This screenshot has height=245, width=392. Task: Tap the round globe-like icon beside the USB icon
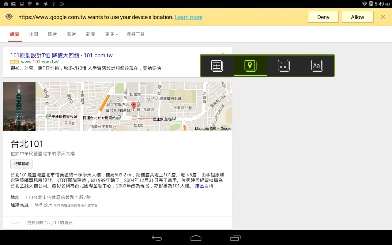coord(62,4)
